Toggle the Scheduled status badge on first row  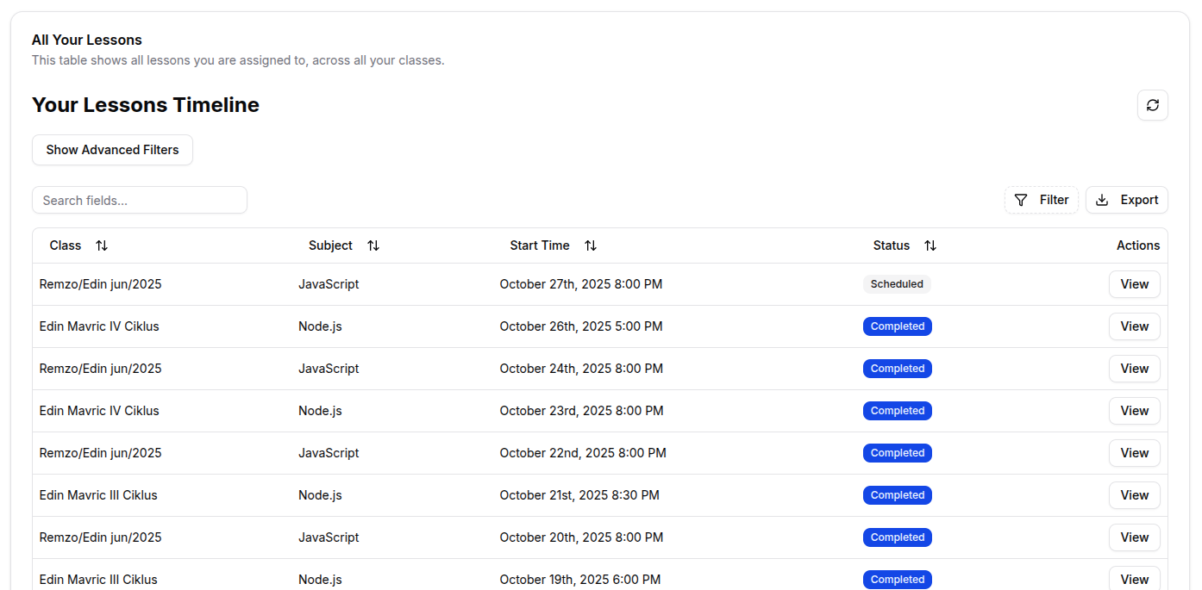point(897,283)
